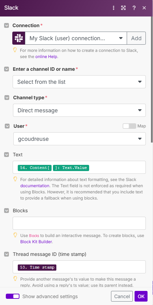Click the Add connection button
This screenshot has height=305, width=153.
click(x=136, y=38)
